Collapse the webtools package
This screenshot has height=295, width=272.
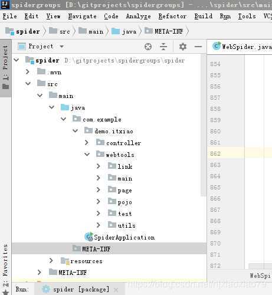point(87,155)
